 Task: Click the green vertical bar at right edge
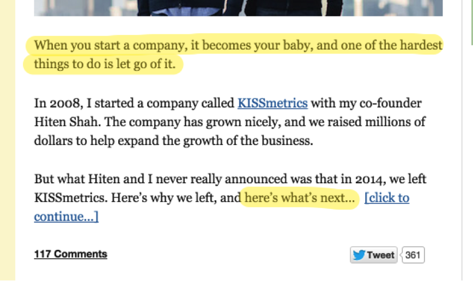click(471, 22)
